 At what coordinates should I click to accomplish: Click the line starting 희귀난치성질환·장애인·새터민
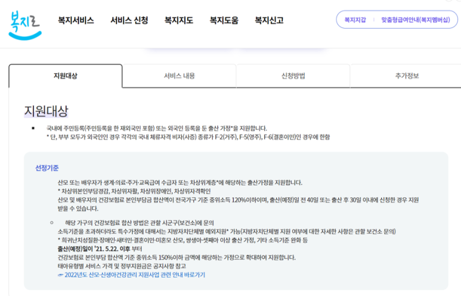(x=182, y=240)
